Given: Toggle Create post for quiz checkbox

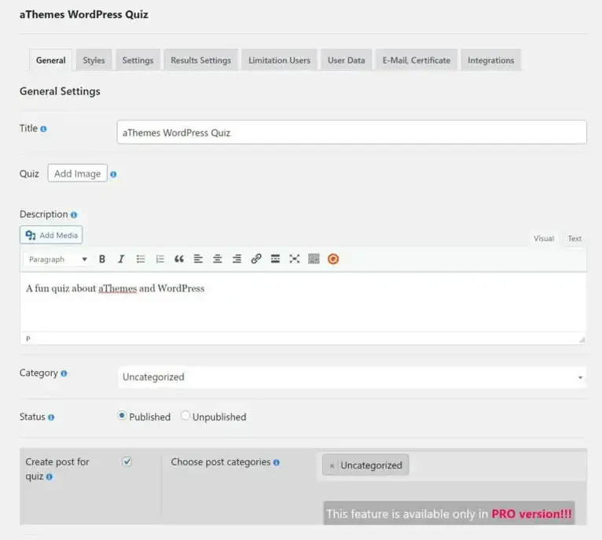Looking at the screenshot, I should pos(127,461).
